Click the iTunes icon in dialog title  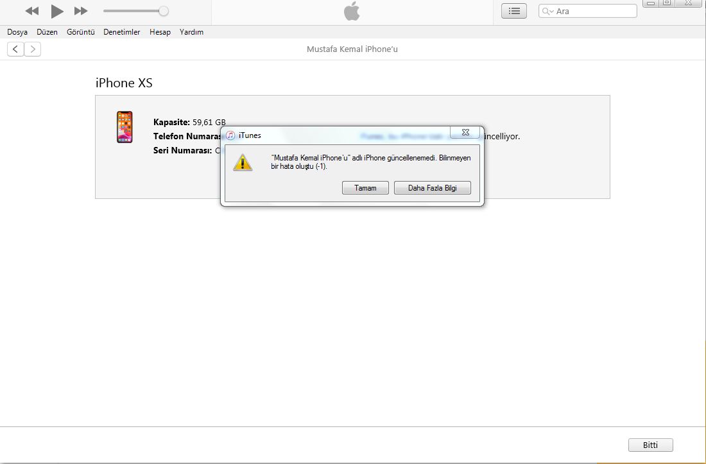[x=230, y=135]
